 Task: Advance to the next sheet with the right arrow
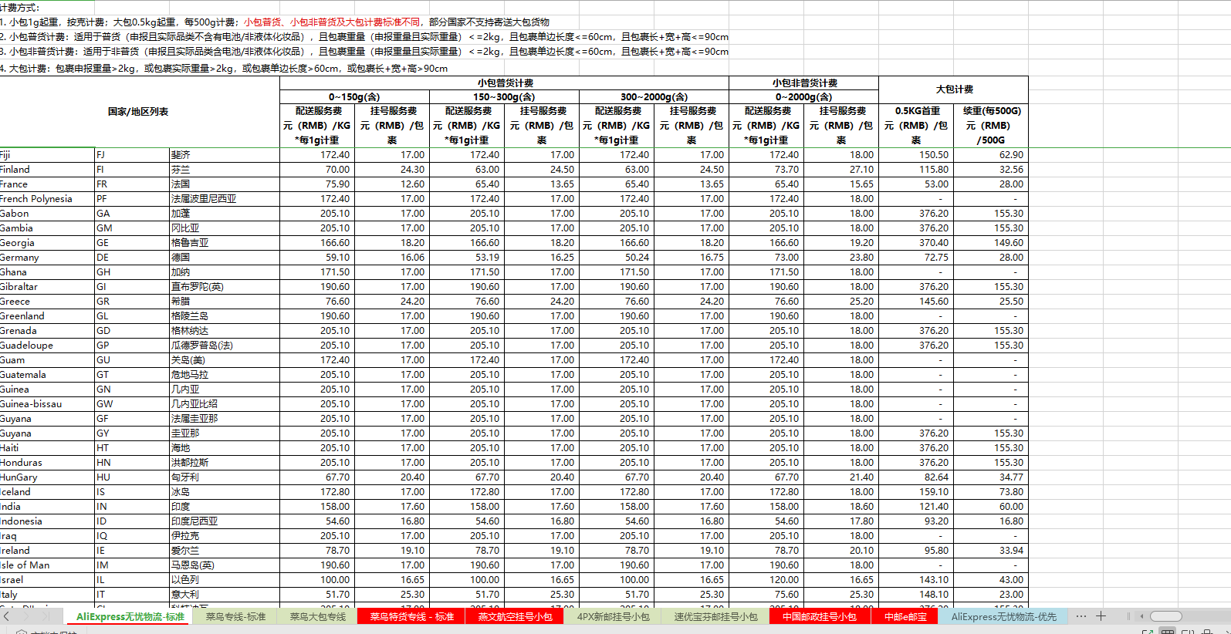tap(28, 616)
